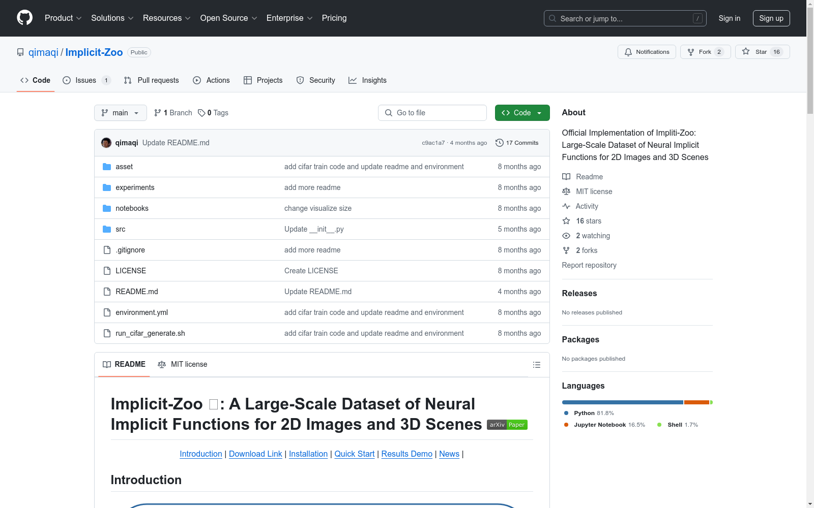Click Report repository link
This screenshot has height=508, width=814.
pyautogui.click(x=589, y=265)
